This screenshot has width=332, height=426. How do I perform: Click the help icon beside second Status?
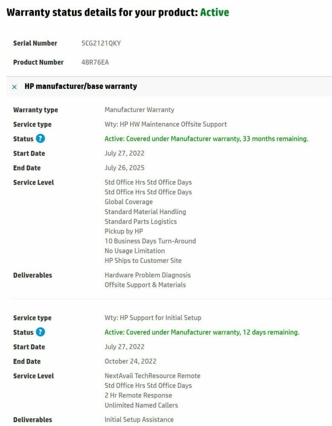pos(40,332)
